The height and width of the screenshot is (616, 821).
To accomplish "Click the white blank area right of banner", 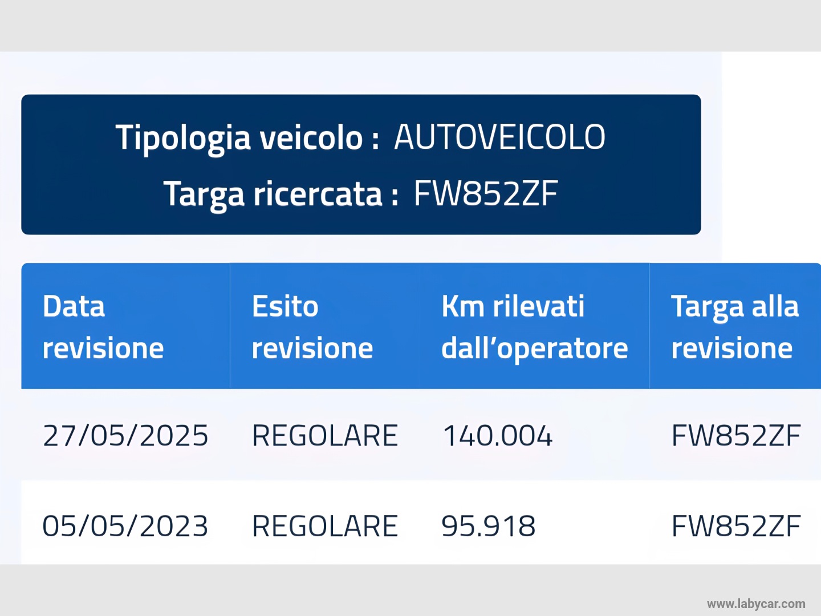I will 770,160.
